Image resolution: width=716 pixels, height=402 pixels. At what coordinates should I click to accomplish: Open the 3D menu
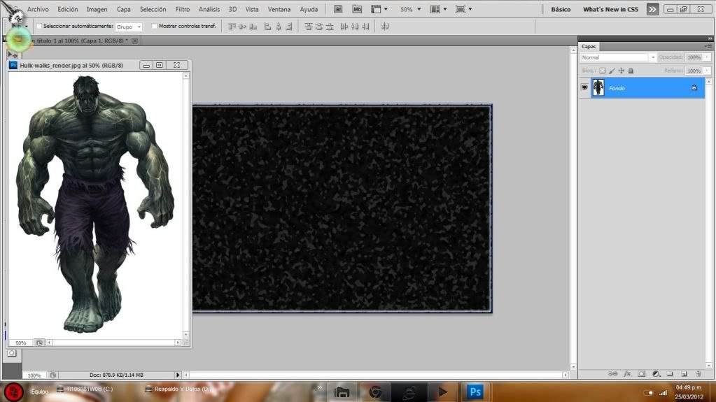[232, 9]
